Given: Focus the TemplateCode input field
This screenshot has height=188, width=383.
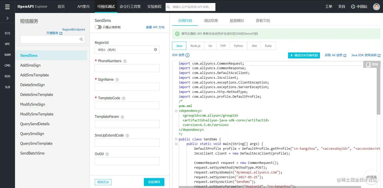Looking at the screenshot, I should [x=127, y=105].
